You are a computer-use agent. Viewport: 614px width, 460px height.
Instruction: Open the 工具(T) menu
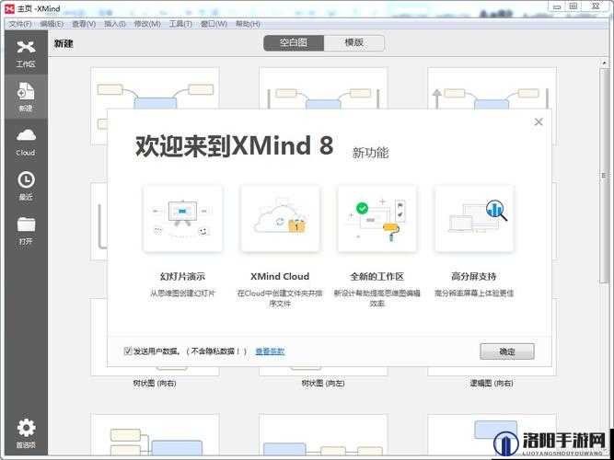click(x=180, y=24)
